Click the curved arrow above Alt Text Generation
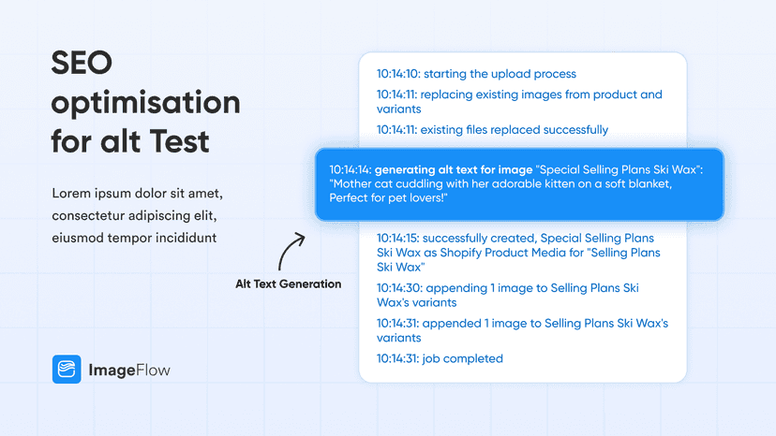The width and height of the screenshot is (776, 436). 291,251
